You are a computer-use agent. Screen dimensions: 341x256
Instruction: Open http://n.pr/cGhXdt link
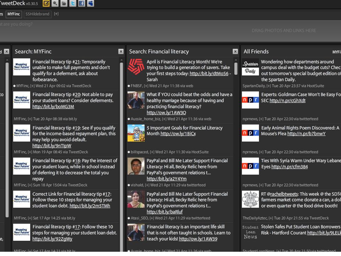[287, 101]
